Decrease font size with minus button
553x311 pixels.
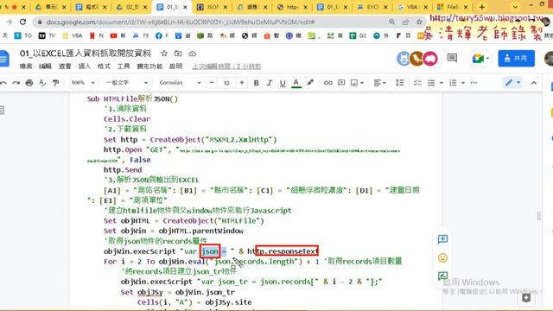[212, 83]
